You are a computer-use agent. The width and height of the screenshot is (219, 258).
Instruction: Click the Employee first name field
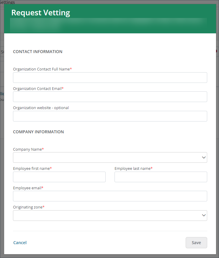59,177
